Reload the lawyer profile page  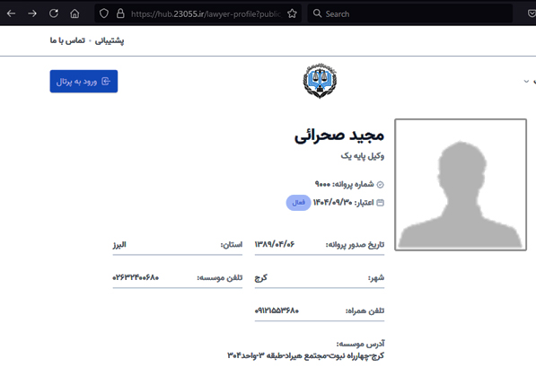(54, 13)
